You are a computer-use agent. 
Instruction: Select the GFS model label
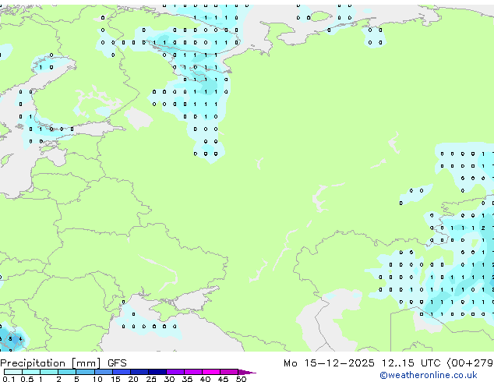118,363
